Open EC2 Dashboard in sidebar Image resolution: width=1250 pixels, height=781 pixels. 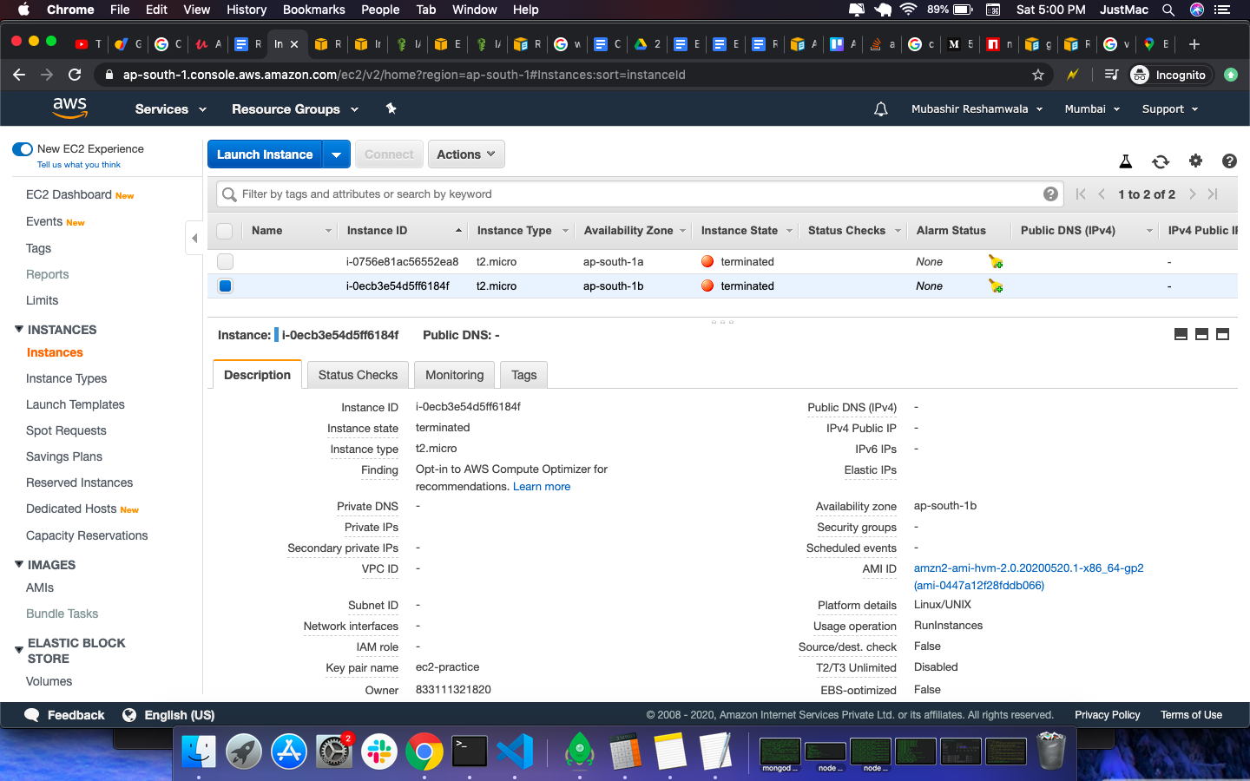[69, 194]
